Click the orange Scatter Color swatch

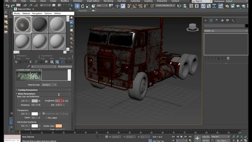click(x=59, y=126)
